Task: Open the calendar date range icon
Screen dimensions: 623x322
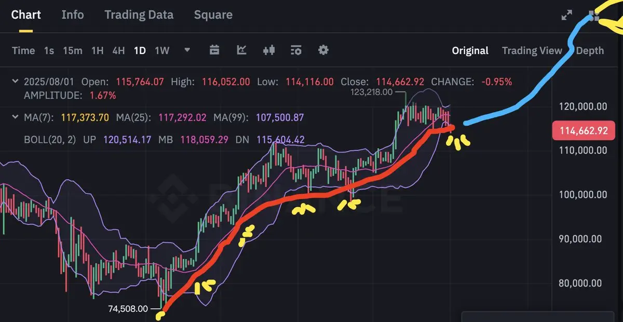Action: (x=214, y=50)
